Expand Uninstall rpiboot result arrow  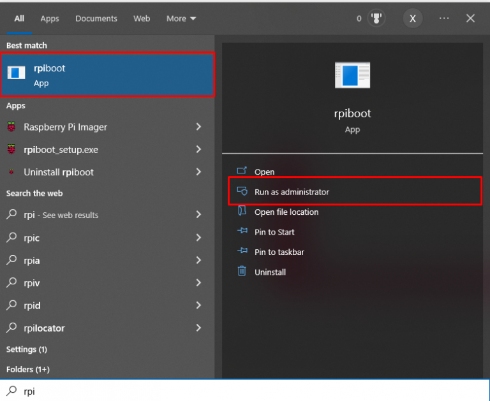point(198,172)
